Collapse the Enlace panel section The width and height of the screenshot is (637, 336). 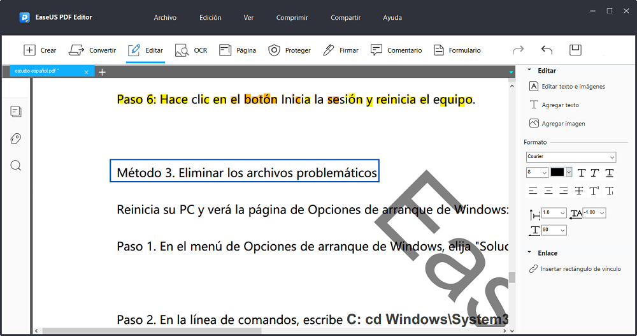pyautogui.click(x=529, y=252)
